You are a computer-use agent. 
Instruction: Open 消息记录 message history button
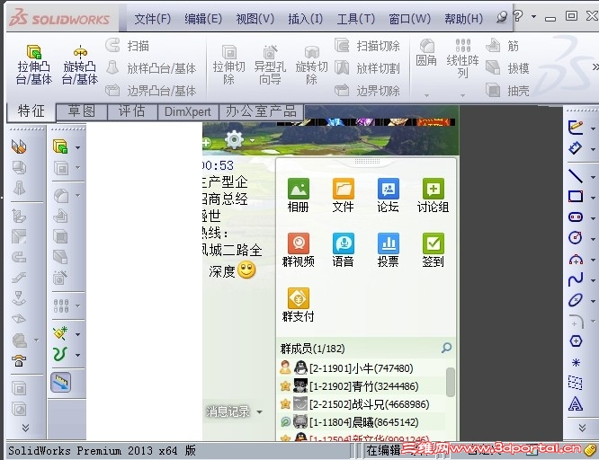(228, 411)
